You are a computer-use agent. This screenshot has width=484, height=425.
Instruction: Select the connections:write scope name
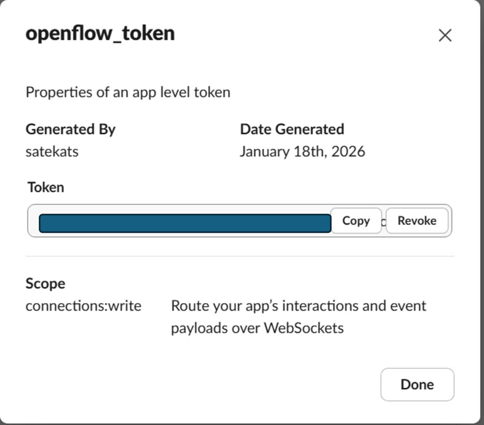point(83,306)
